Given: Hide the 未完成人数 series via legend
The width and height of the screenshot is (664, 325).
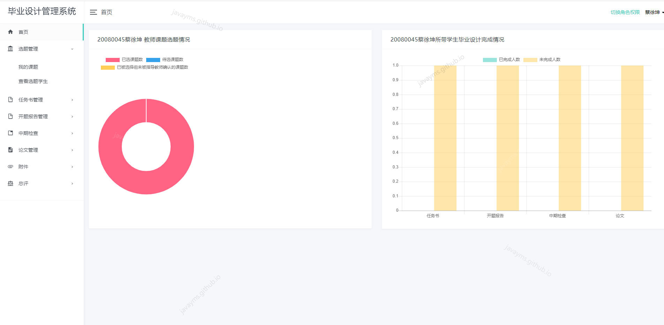Looking at the screenshot, I should coord(544,59).
